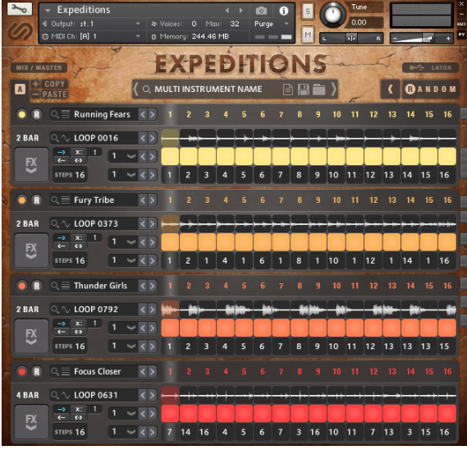
Task: Open the MIX / MASTER page
Action: pos(39,67)
